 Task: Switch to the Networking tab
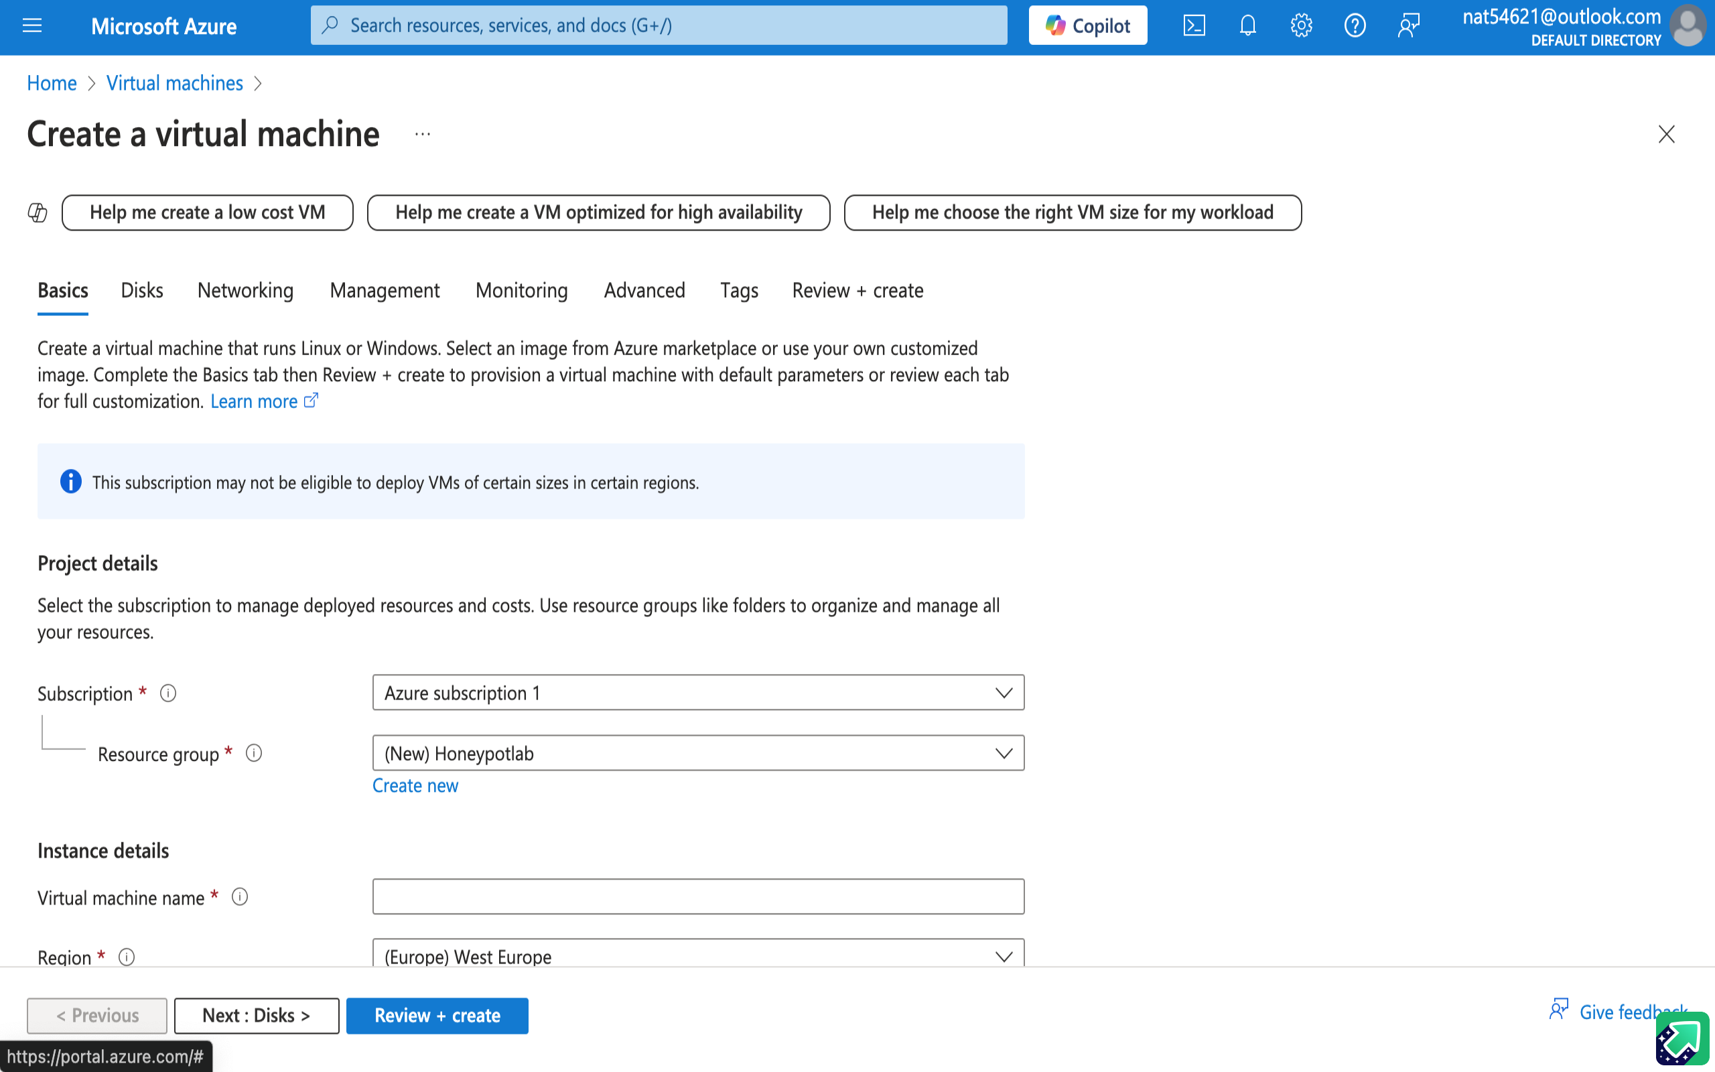click(245, 291)
